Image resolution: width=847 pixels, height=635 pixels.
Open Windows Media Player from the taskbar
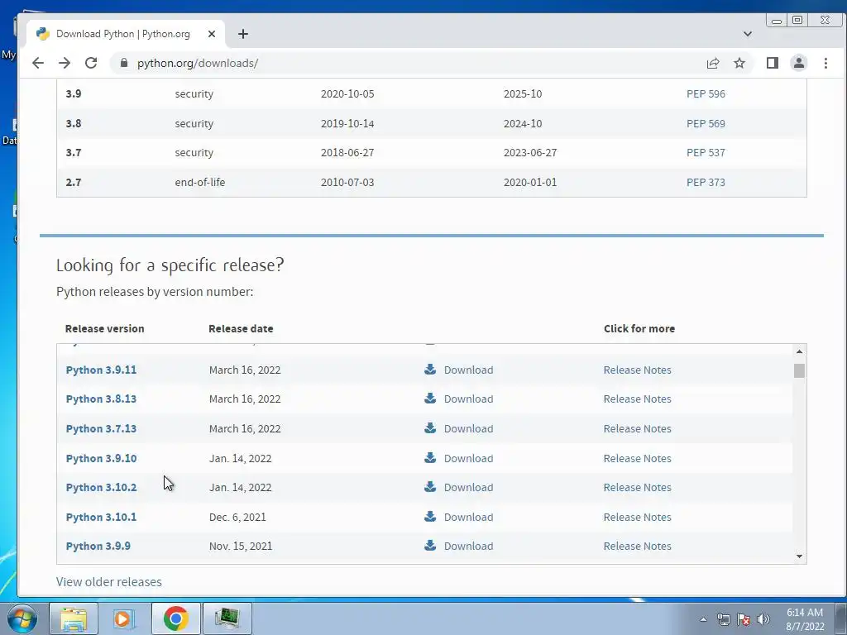(124, 618)
